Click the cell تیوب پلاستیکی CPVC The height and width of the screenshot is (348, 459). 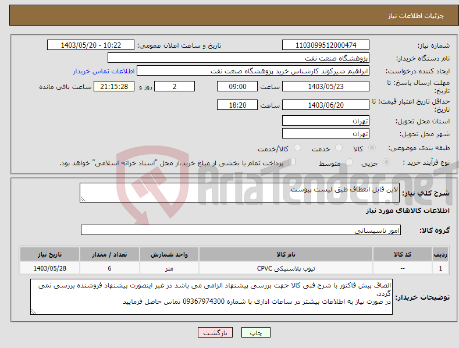286,268
